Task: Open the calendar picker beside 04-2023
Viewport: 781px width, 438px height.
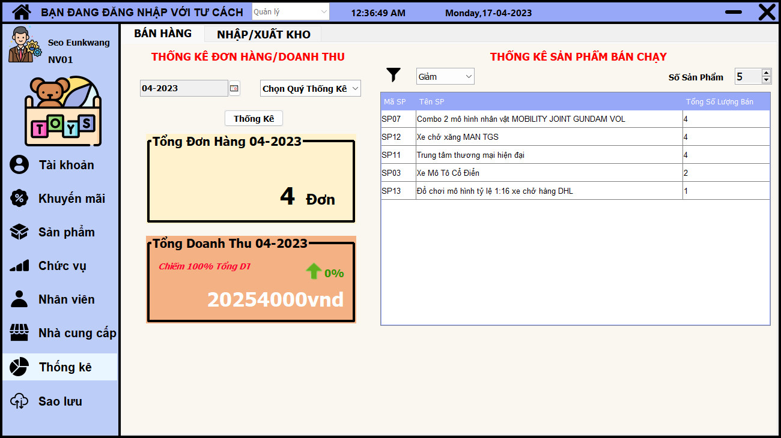Action: [234, 88]
